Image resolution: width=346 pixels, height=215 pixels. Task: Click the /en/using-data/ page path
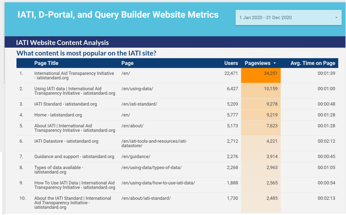click(137, 89)
